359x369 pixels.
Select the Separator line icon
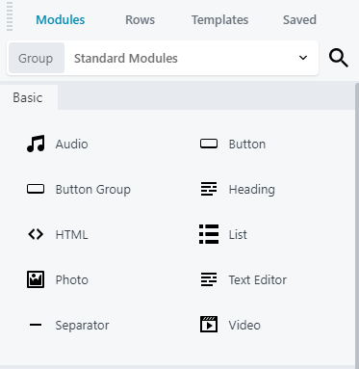pos(36,325)
